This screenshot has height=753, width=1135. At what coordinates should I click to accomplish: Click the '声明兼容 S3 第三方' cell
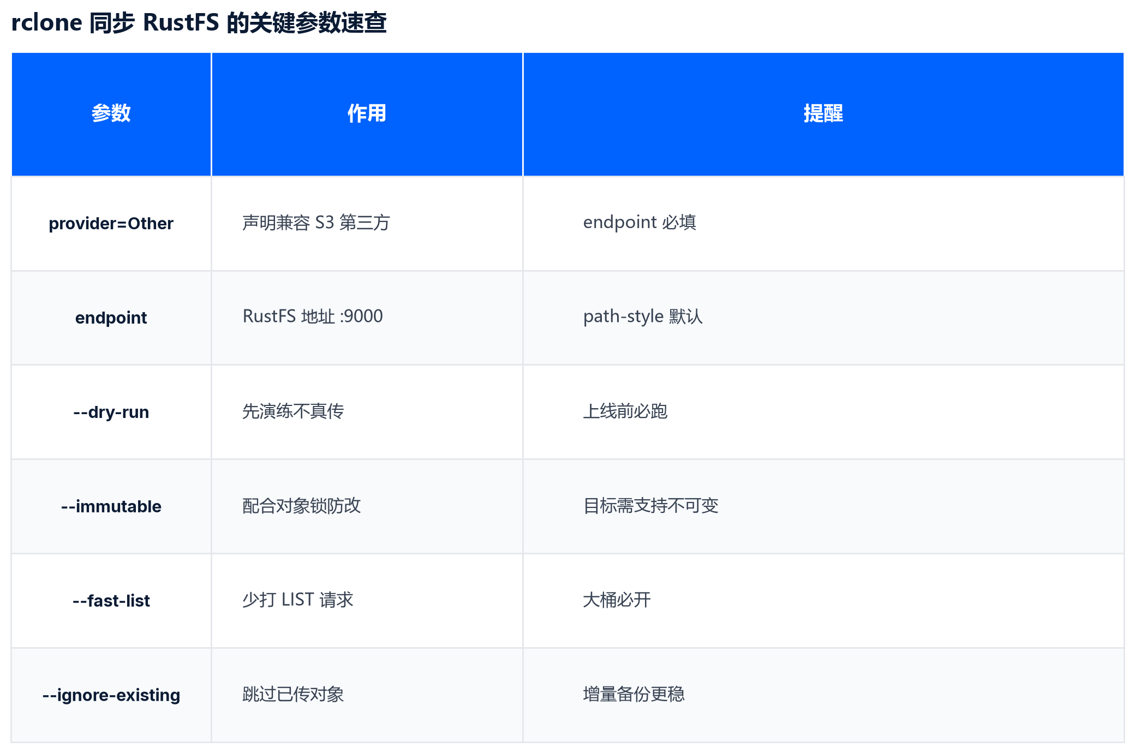[367, 224]
